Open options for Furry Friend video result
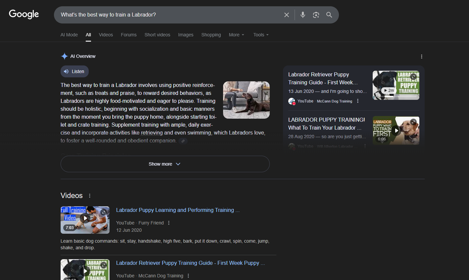This screenshot has height=280, width=469. (x=169, y=223)
